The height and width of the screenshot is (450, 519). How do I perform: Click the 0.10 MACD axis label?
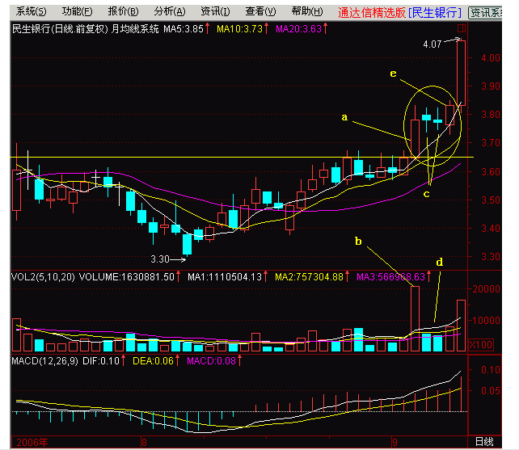[x=490, y=370]
